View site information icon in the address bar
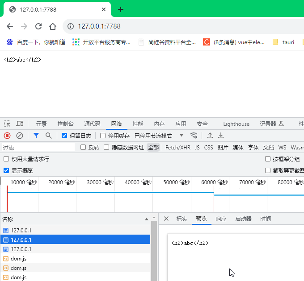The image size is (304, 281). click(x=71, y=26)
